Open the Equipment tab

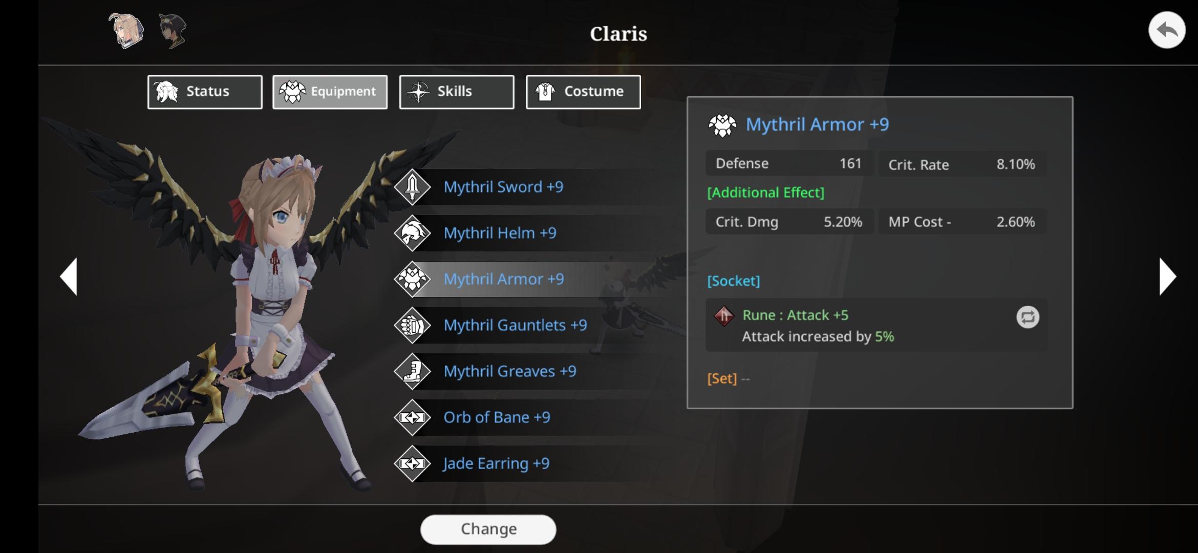point(330,92)
